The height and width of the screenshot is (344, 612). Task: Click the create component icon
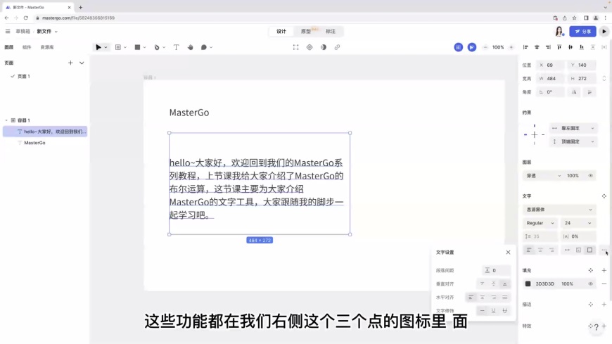tap(310, 47)
